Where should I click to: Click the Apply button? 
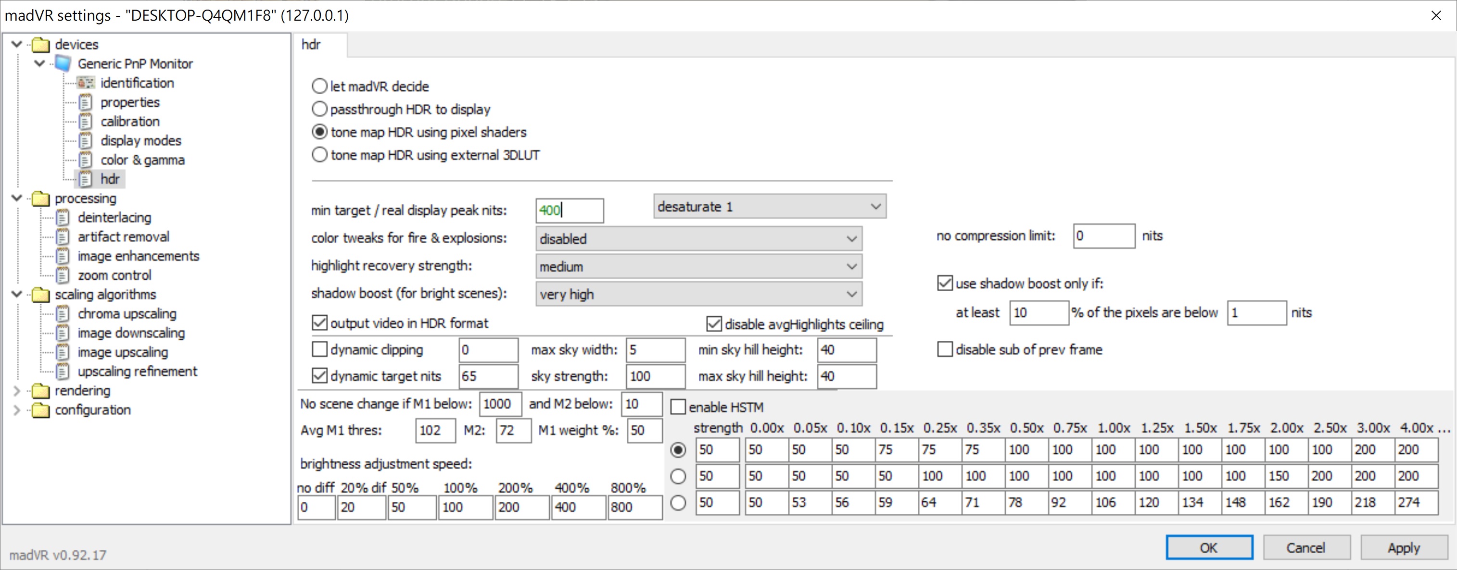(x=1404, y=547)
